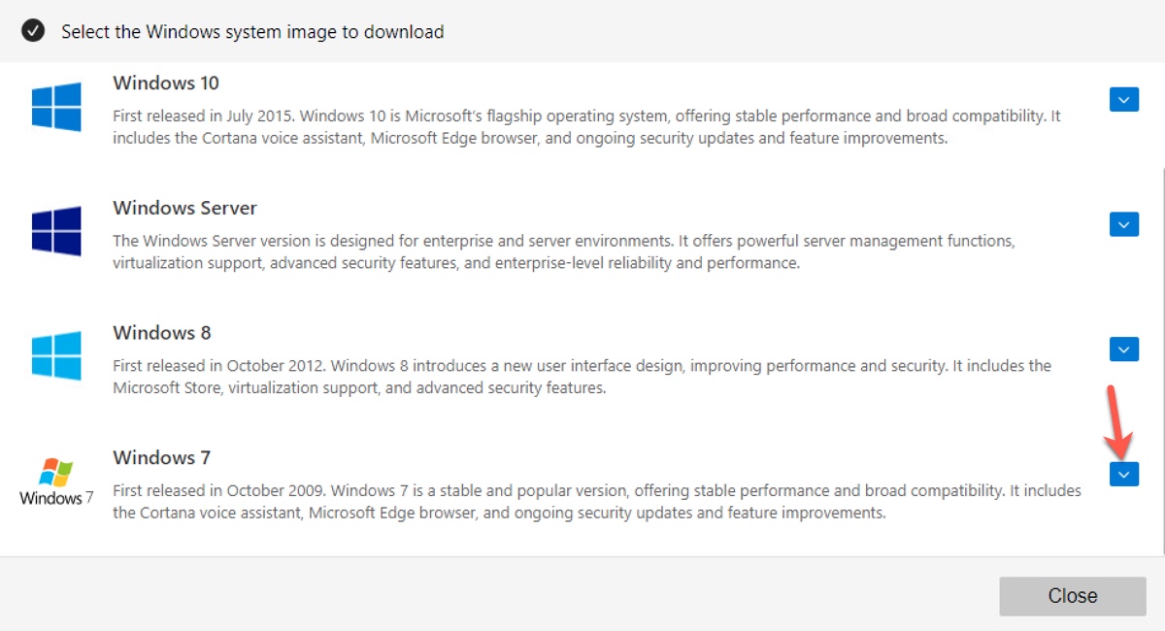The image size is (1165, 631).
Task: Click the Windows 7 logo icon
Action: pyautogui.click(x=56, y=482)
